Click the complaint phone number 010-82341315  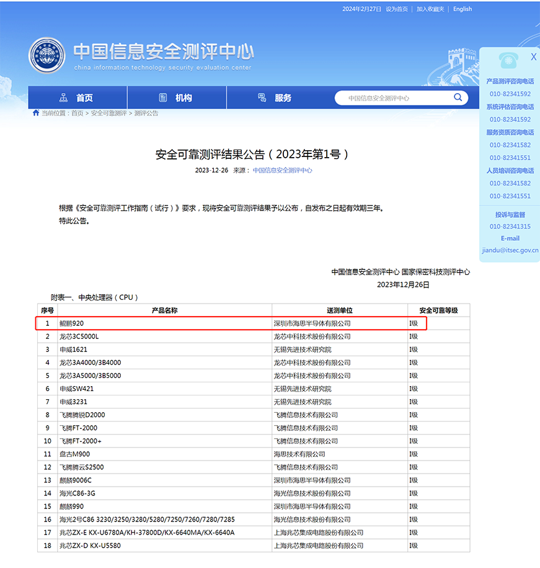click(x=510, y=227)
